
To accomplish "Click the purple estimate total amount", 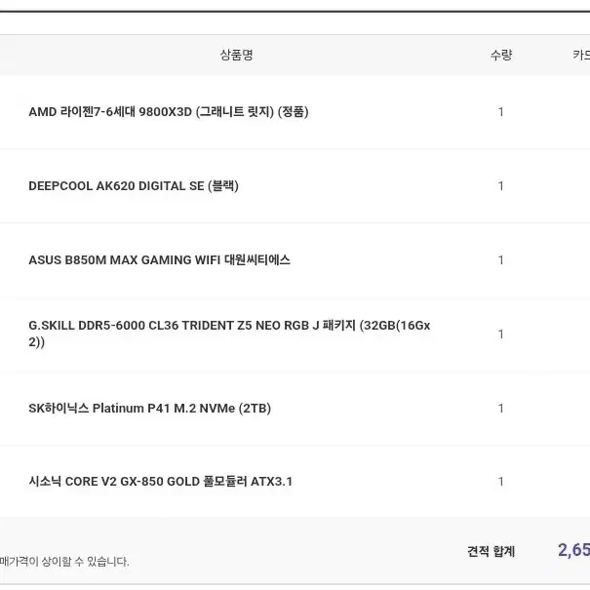I will click(x=573, y=550).
